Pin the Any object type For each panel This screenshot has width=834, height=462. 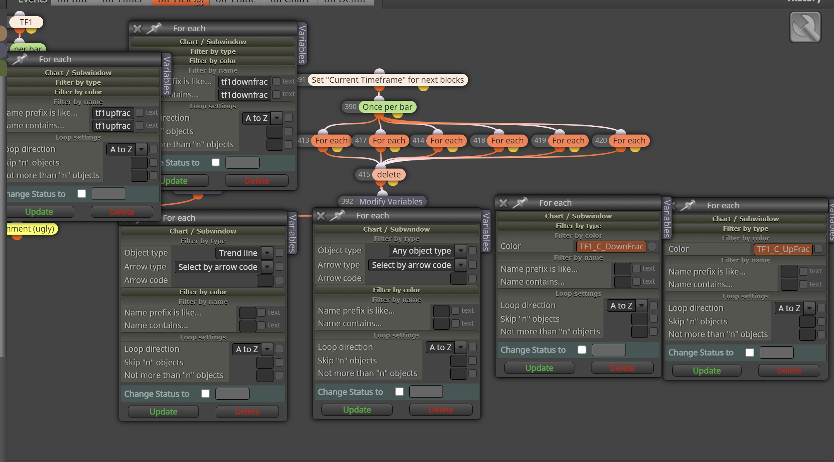pos(337,215)
